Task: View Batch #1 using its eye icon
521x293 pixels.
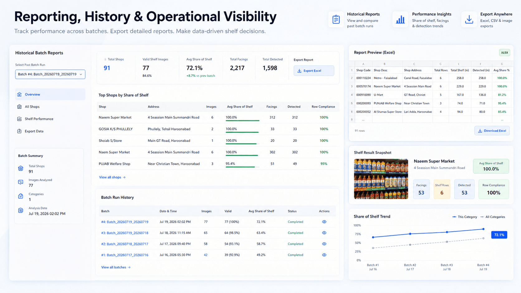Action: [x=324, y=255]
